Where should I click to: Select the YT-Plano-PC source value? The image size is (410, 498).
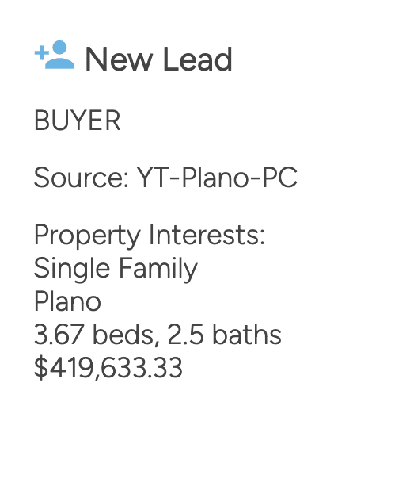tap(217, 177)
